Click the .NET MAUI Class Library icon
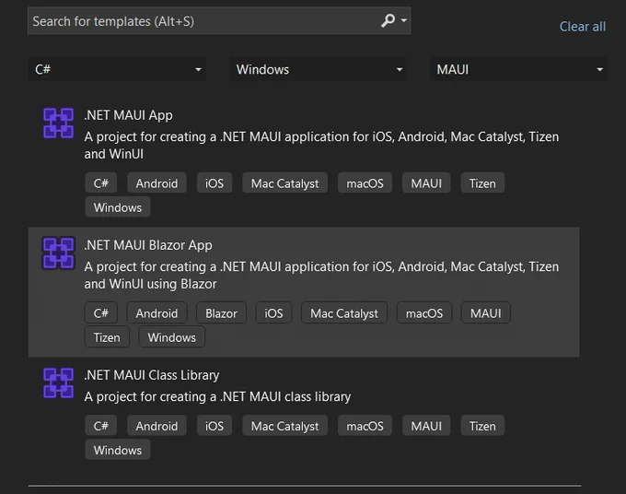Image resolution: width=626 pixels, height=494 pixels. [x=58, y=382]
